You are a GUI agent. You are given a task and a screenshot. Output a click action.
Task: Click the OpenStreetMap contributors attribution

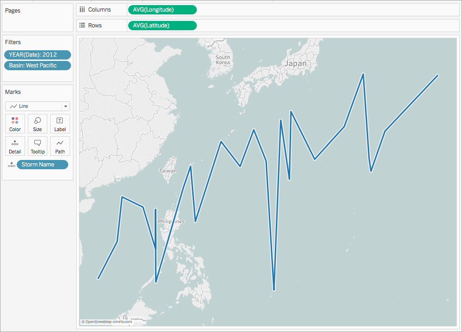pos(107,322)
